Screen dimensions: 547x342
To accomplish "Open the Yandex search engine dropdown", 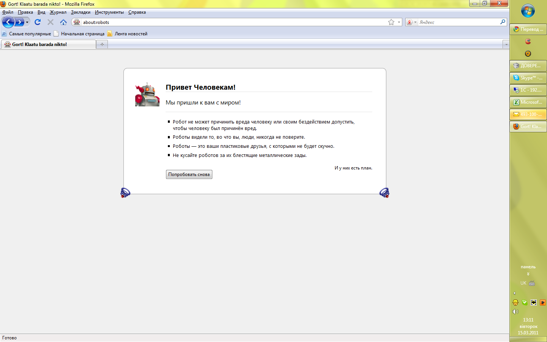I will pos(412,22).
